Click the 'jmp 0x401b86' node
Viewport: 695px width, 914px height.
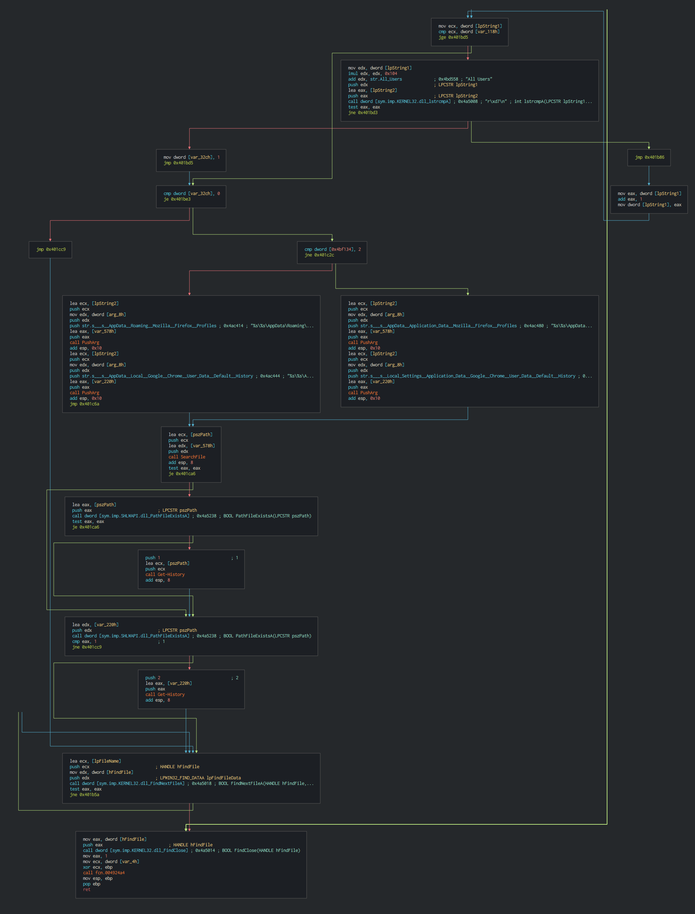[649, 157]
